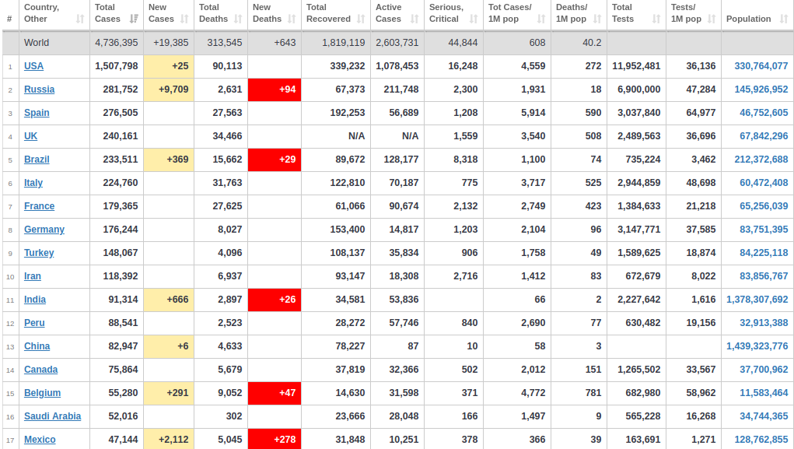Open Turkey population link 84,225,118
794x449 pixels.
coord(764,252)
